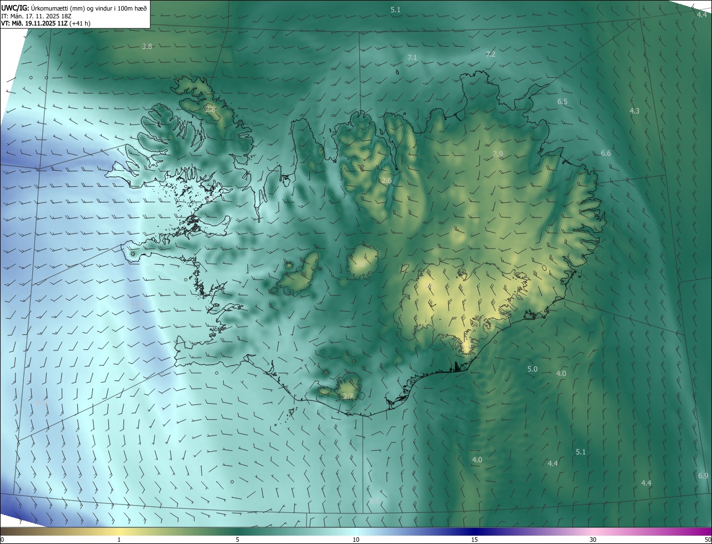712x544 pixels.
Task: Click the color scale tick labeled 50
Action: [x=708, y=540]
